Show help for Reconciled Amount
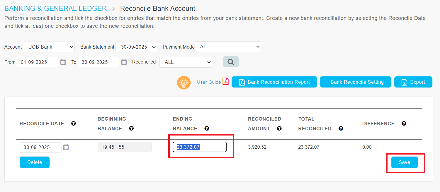Screen dimensions: 440x192 279,128
